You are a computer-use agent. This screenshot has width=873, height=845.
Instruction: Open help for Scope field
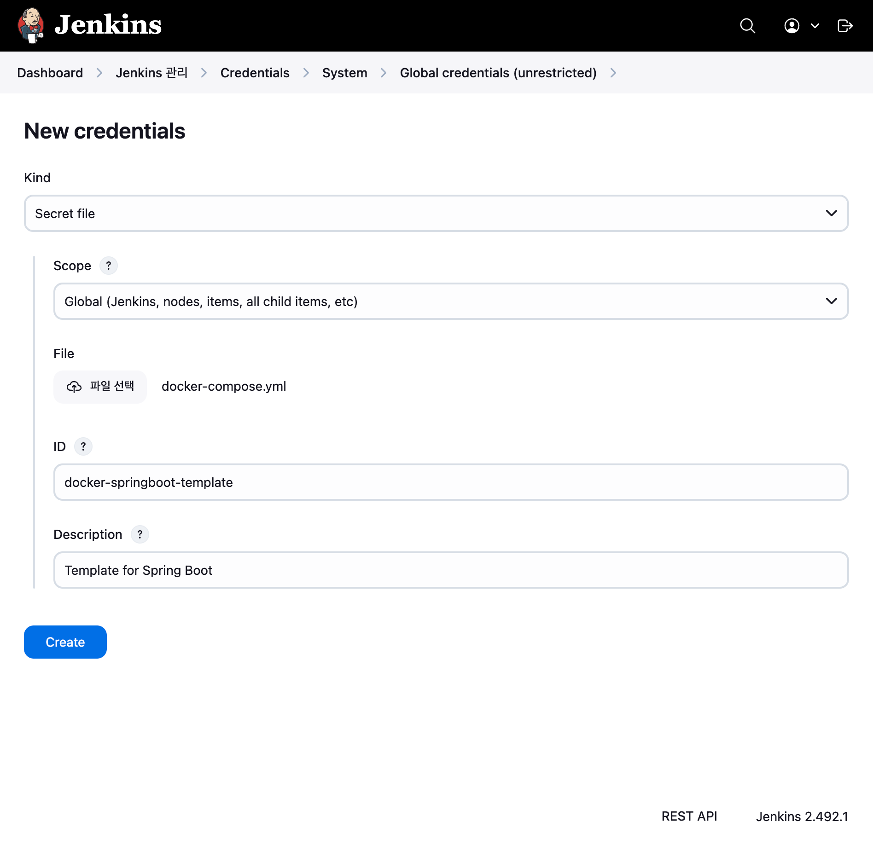[x=109, y=266]
